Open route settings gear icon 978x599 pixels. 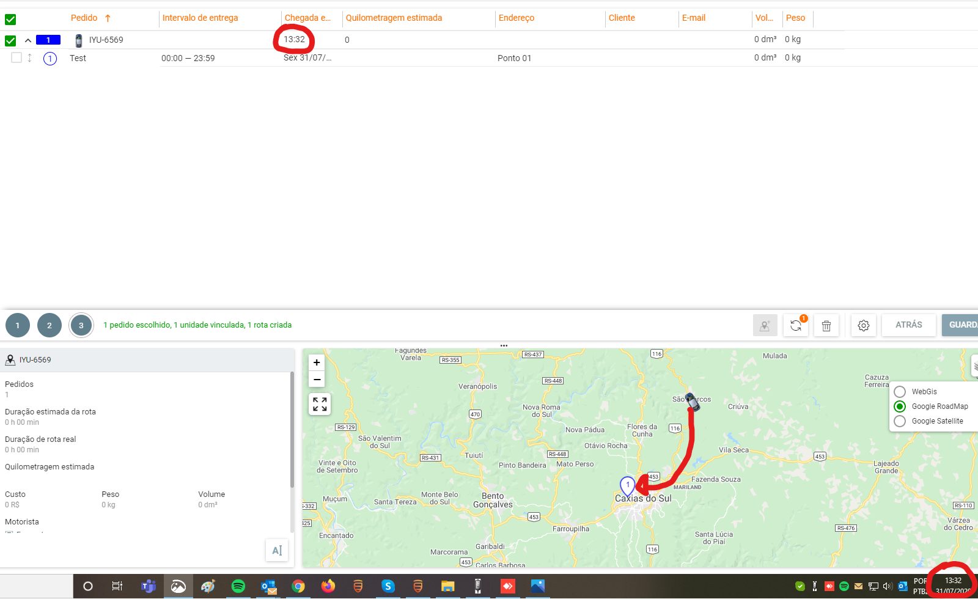pos(863,326)
